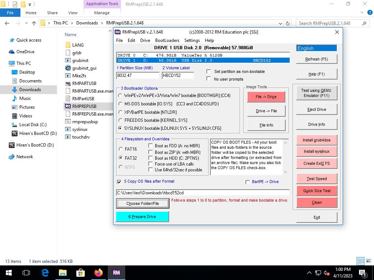Open Microsoft Store from taskbar
Screen dimensions: 374x280
80,272
